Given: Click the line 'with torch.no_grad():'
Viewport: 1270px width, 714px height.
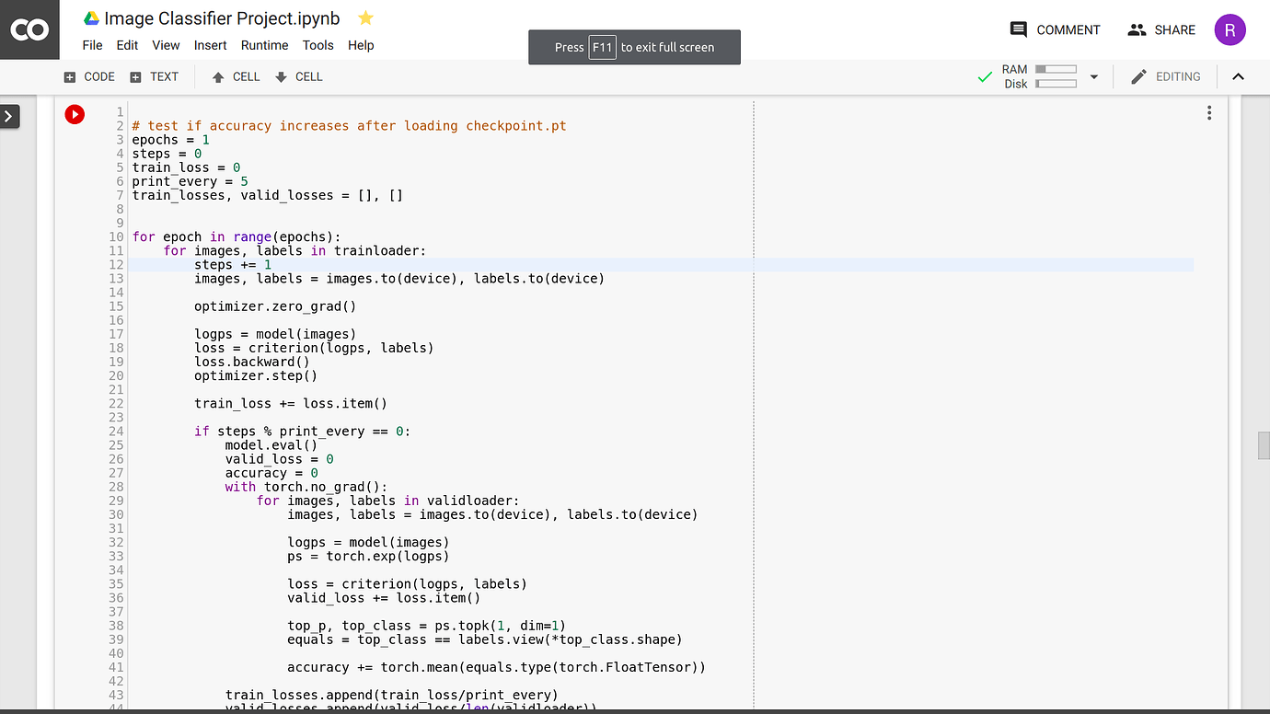Looking at the screenshot, I should tap(306, 487).
